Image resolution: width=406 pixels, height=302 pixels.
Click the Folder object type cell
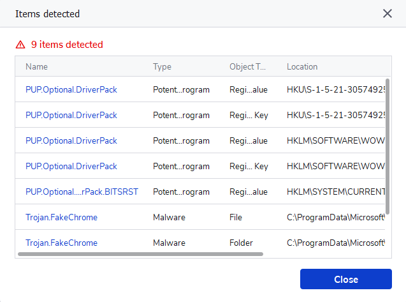tap(241, 243)
